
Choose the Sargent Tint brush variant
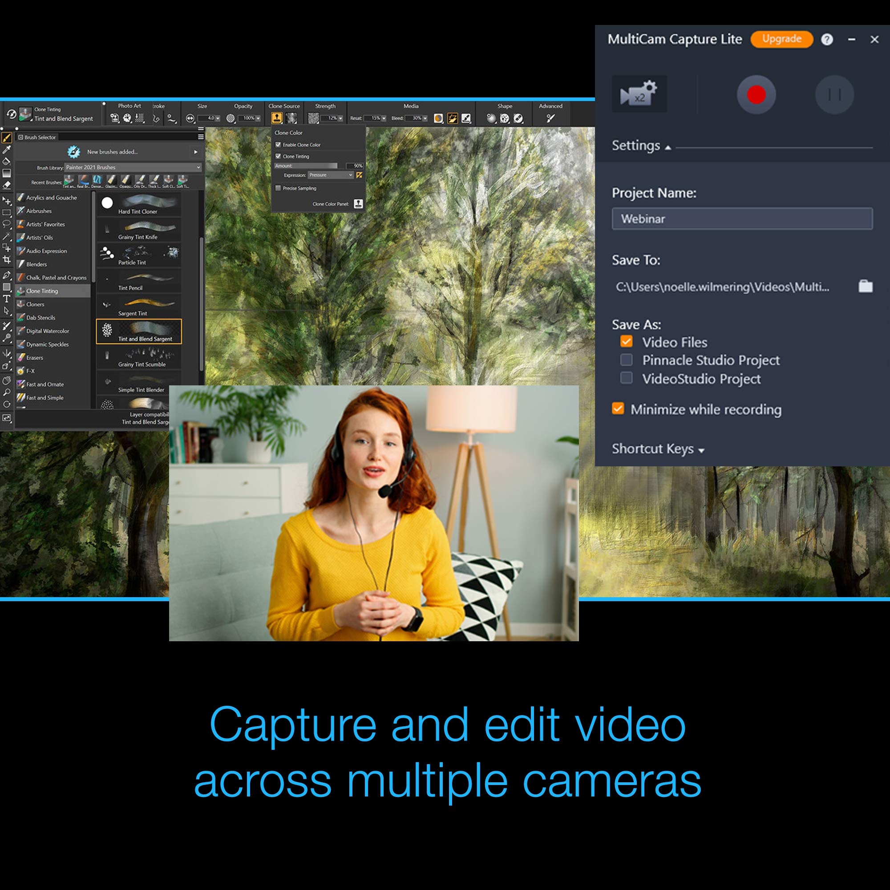[x=138, y=307]
